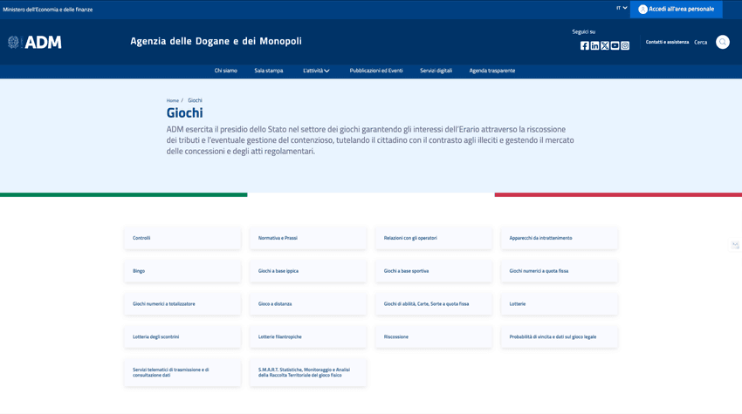The width and height of the screenshot is (742, 414).
Task: Open the Gioco a distanza card
Action: (307, 304)
